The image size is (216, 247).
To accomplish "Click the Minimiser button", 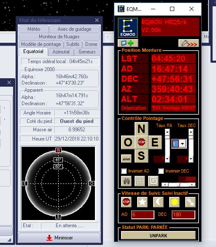I will tap(59, 238).
